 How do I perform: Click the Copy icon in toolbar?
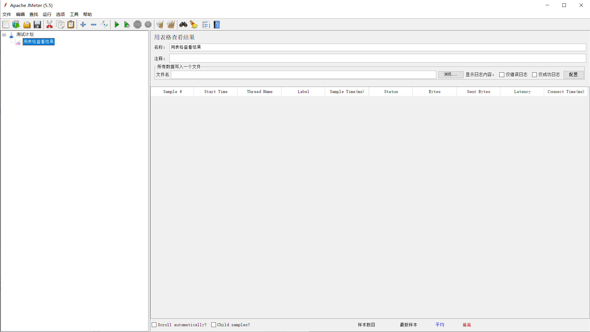60,25
